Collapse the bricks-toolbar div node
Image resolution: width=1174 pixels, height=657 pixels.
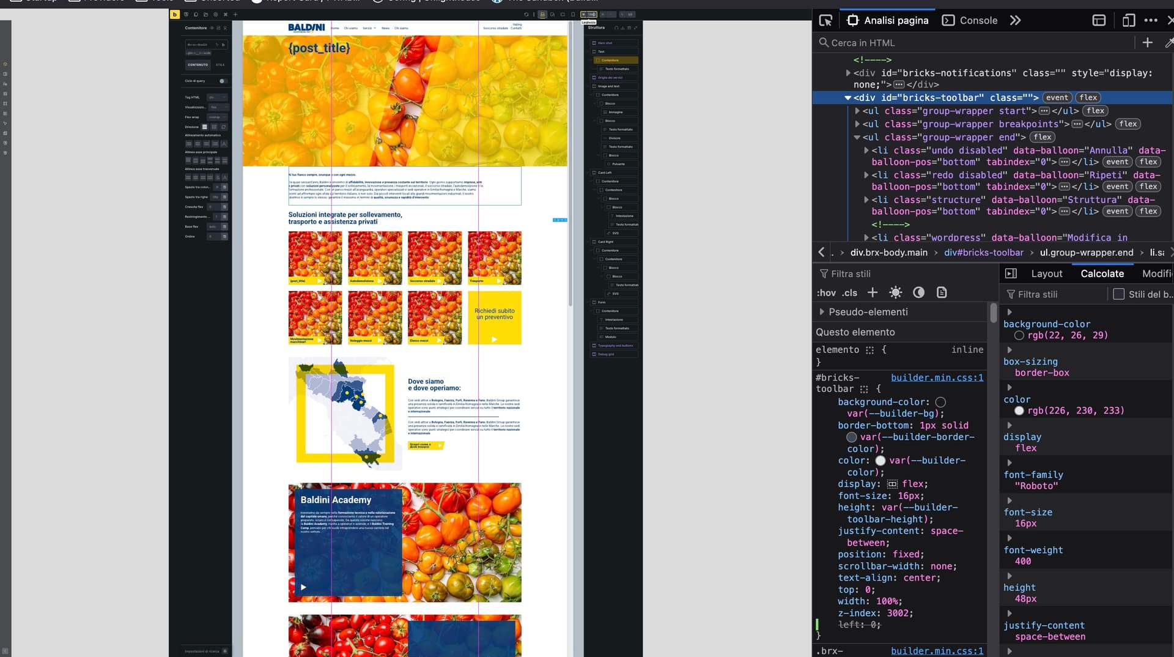click(847, 98)
